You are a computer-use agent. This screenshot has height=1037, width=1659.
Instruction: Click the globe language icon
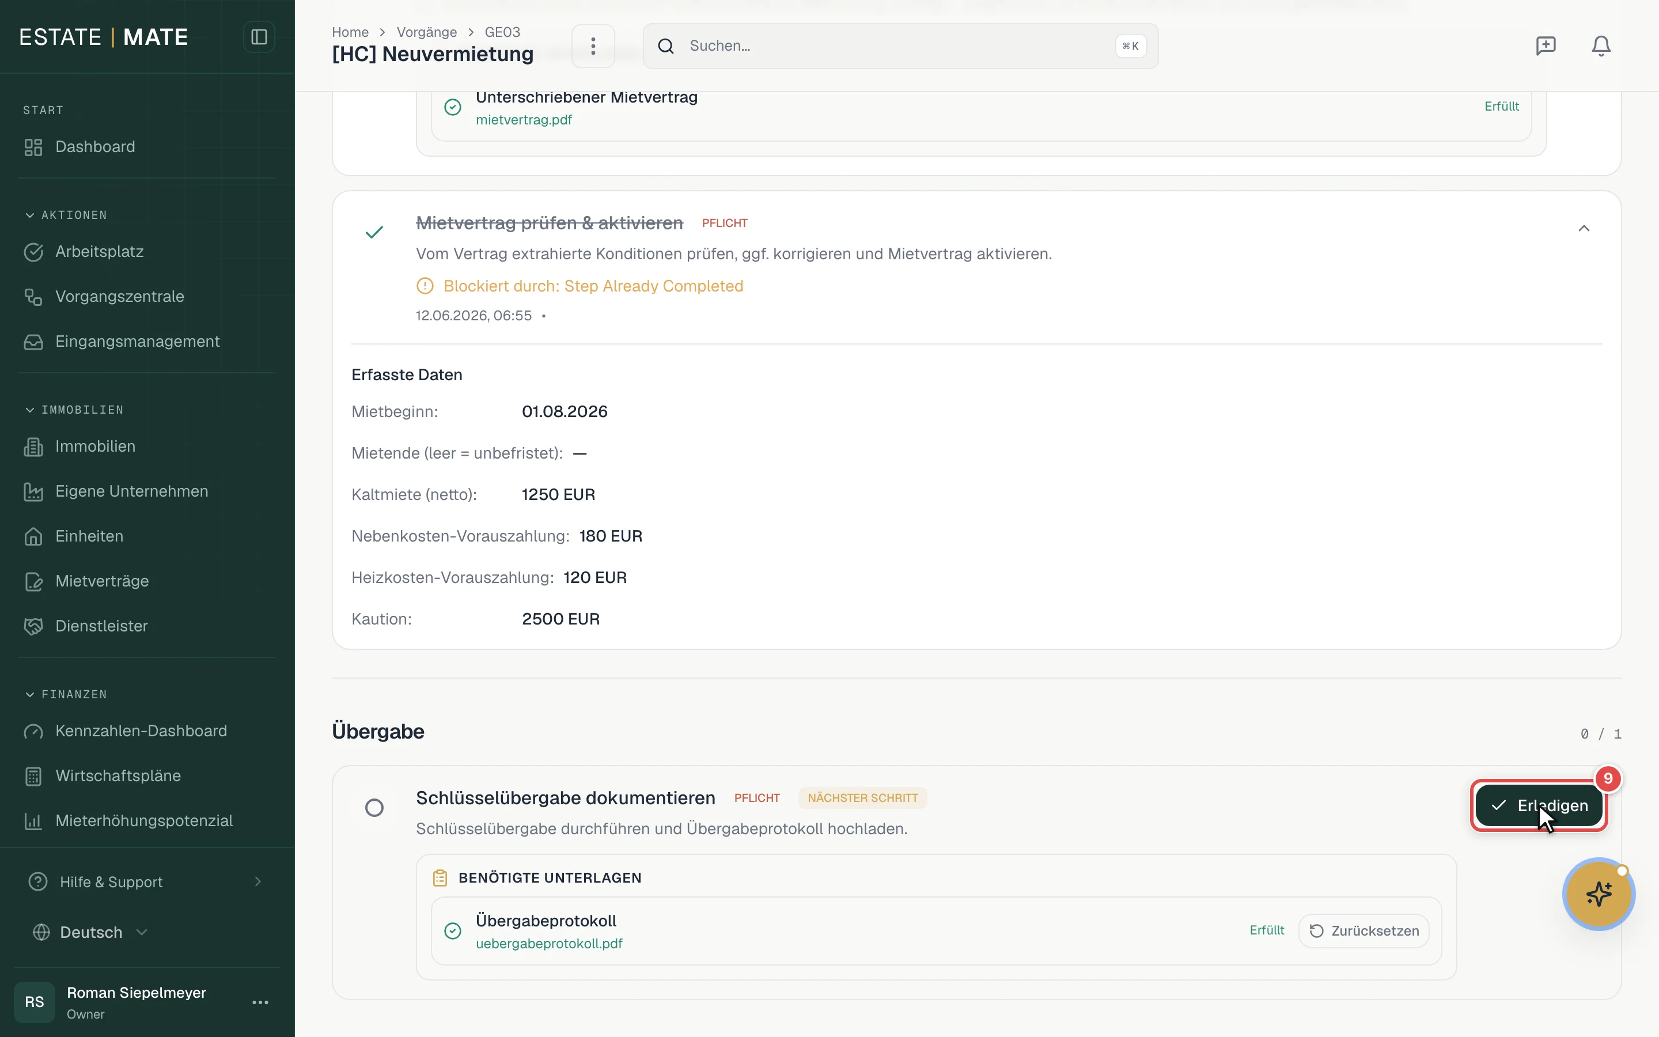coord(42,932)
